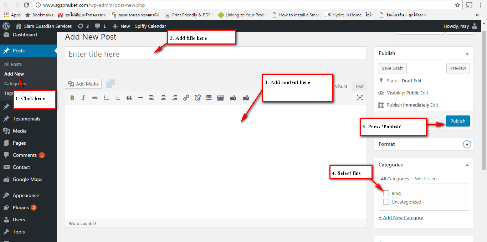Check the Blog category checkbox
This screenshot has width=487, height=242.
click(x=386, y=193)
